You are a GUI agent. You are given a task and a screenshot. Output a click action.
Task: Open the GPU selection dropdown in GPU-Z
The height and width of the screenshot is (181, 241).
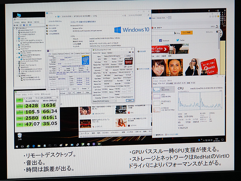(x=105, y=101)
